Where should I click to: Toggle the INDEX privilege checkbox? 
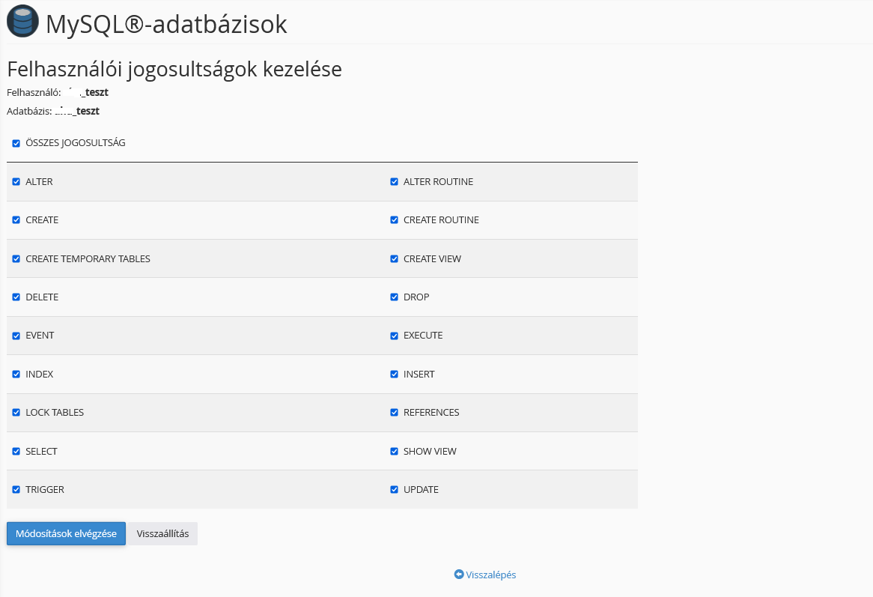16,375
